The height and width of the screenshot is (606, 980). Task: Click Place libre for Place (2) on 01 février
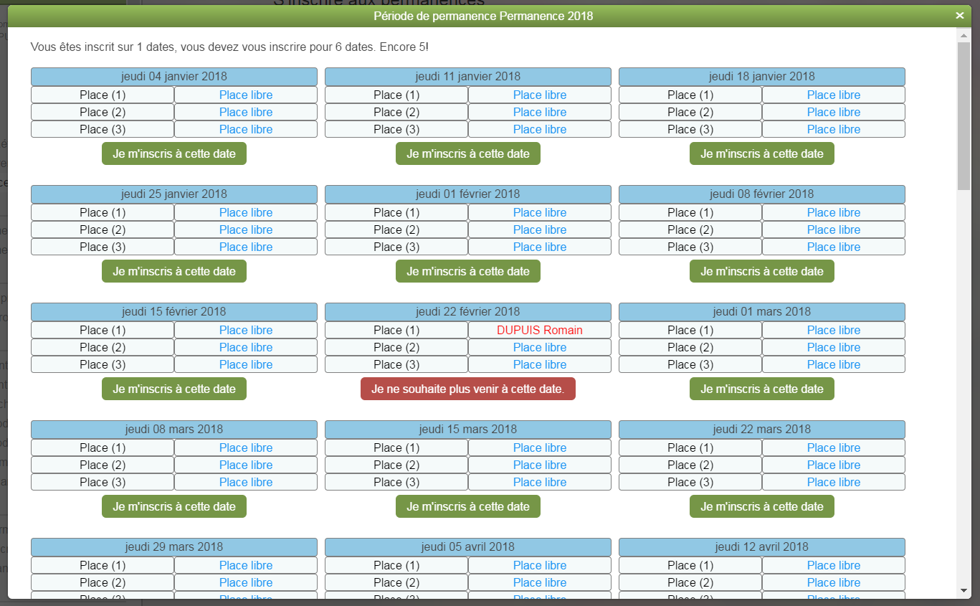540,229
